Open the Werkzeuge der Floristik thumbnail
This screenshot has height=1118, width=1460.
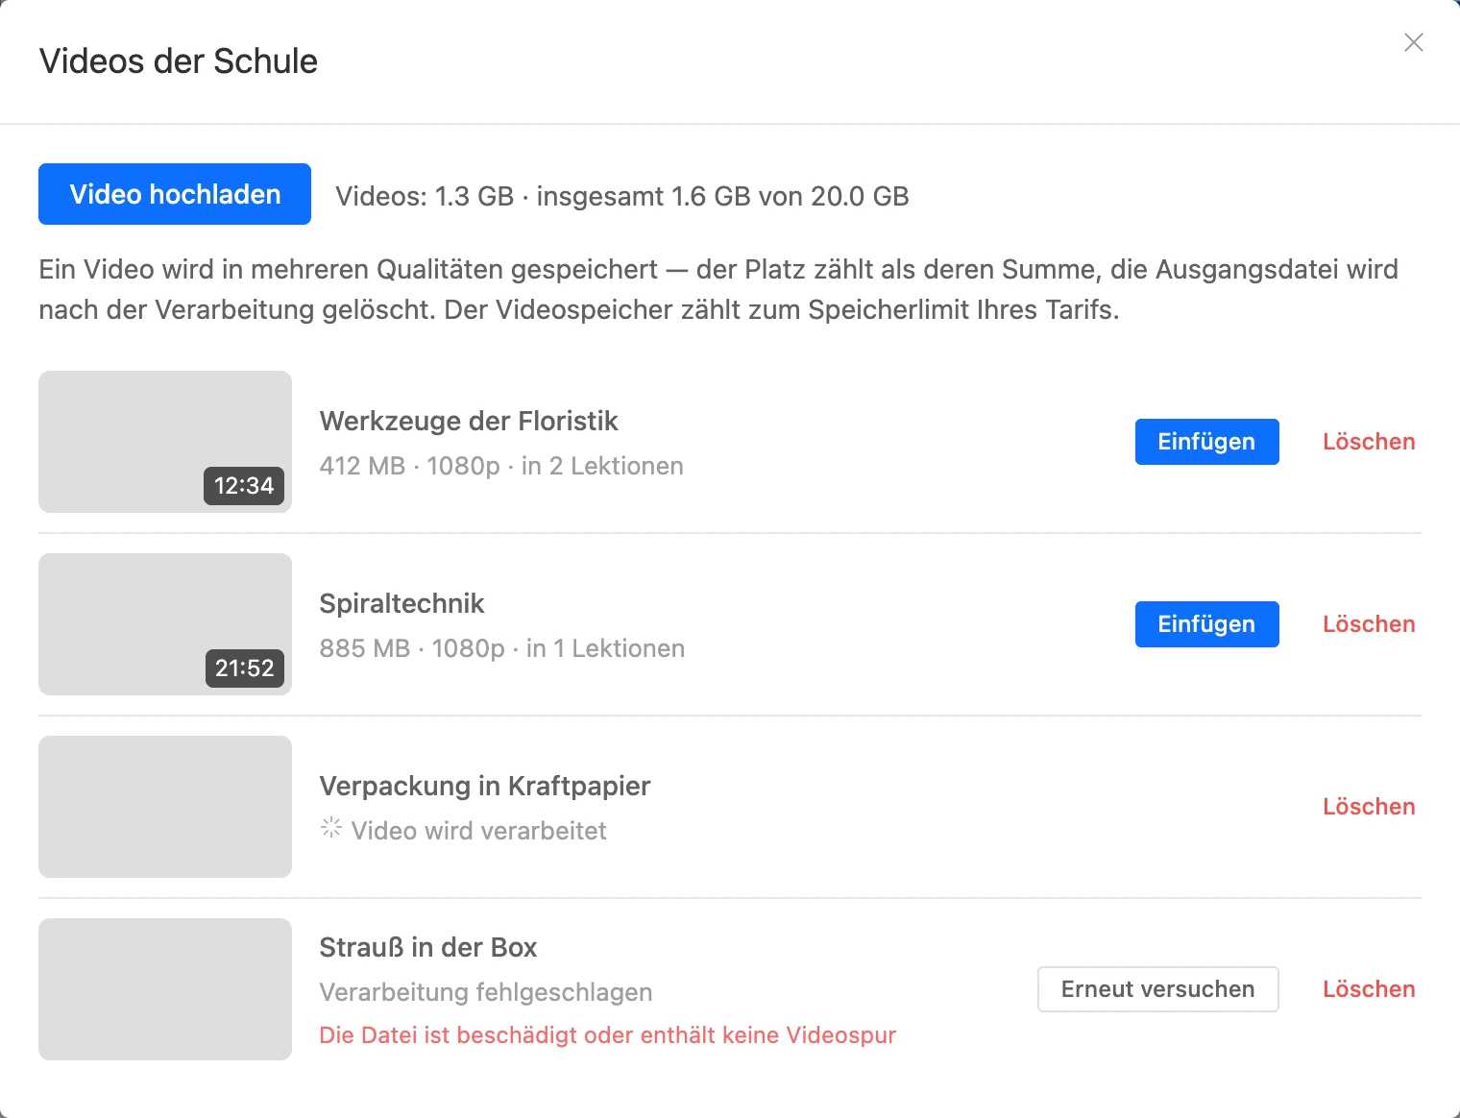(x=165, y=442)
